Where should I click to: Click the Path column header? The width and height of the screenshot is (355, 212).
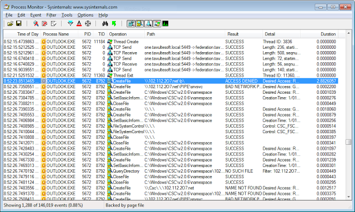point(185,34)
